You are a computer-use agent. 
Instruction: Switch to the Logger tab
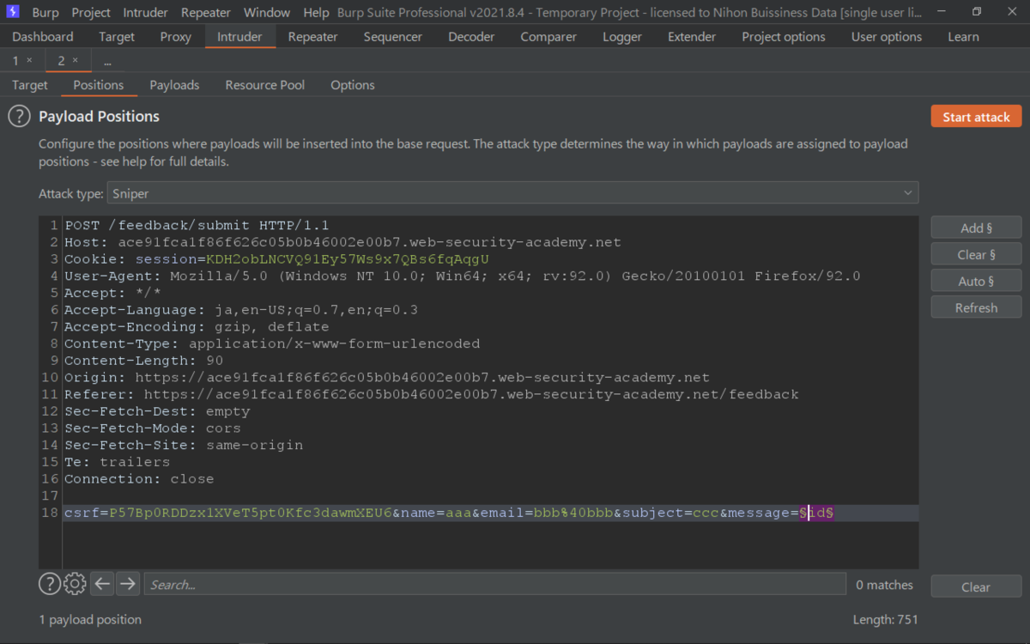coord(622,37)
